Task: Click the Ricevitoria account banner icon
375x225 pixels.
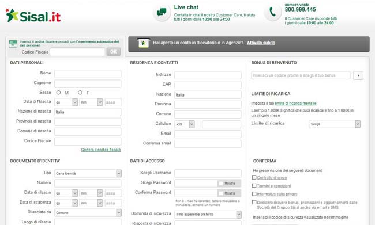Action: click(144, 43)
